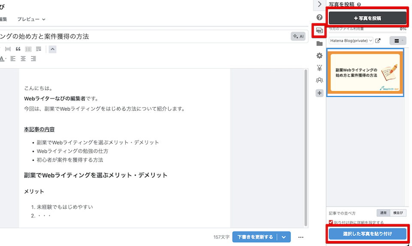Select the 横並び layout option
Viewport: 412px width, 246px height.
pyautogui.click(x=398, y=213)
